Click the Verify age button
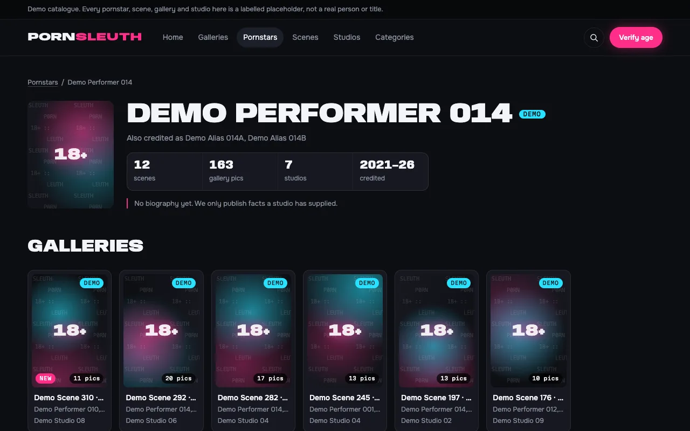The height and width of the screenshot is (431, 690). tap(636, 37)
